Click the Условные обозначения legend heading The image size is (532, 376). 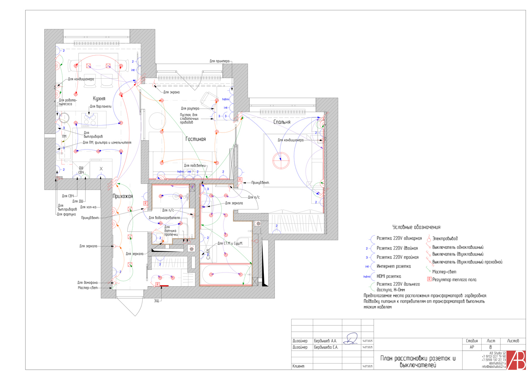click(416, 227)
